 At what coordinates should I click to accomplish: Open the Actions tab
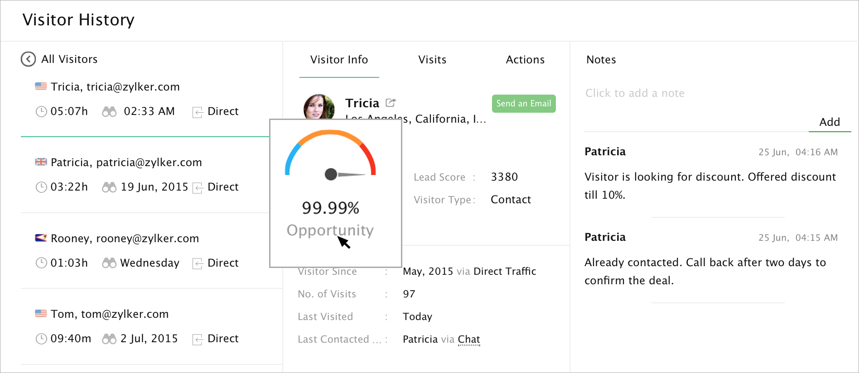(525, 60)
